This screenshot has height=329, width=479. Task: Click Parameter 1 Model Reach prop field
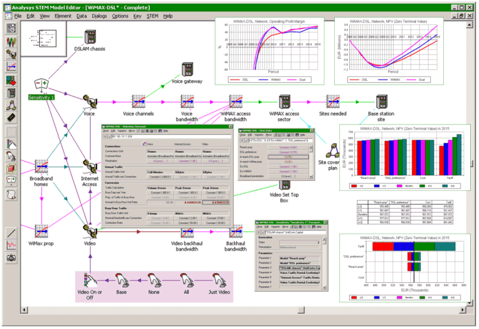300,258
